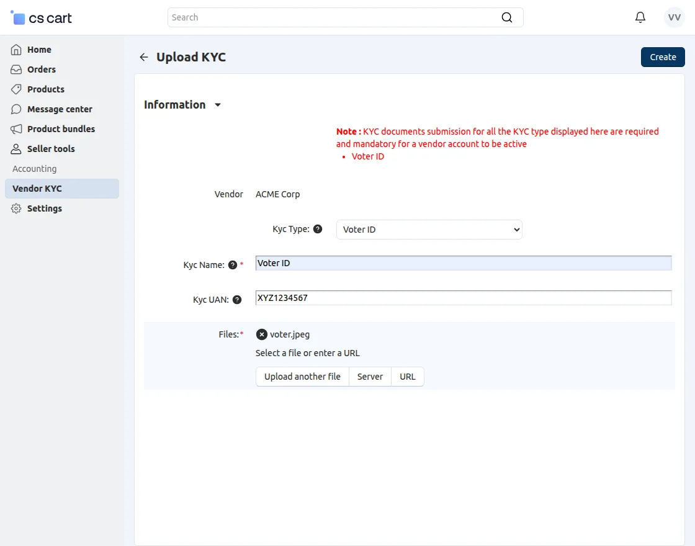Viewport: 695px width, 546px height.
Task: Click the notification bell
Action: [x=640, y=17]
